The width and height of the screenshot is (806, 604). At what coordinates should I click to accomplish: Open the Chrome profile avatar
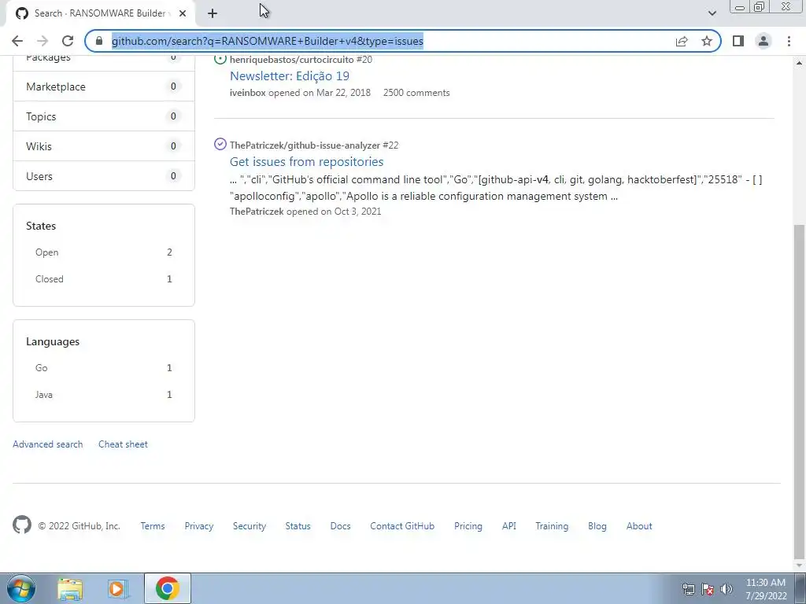click(x=763, y=41)
